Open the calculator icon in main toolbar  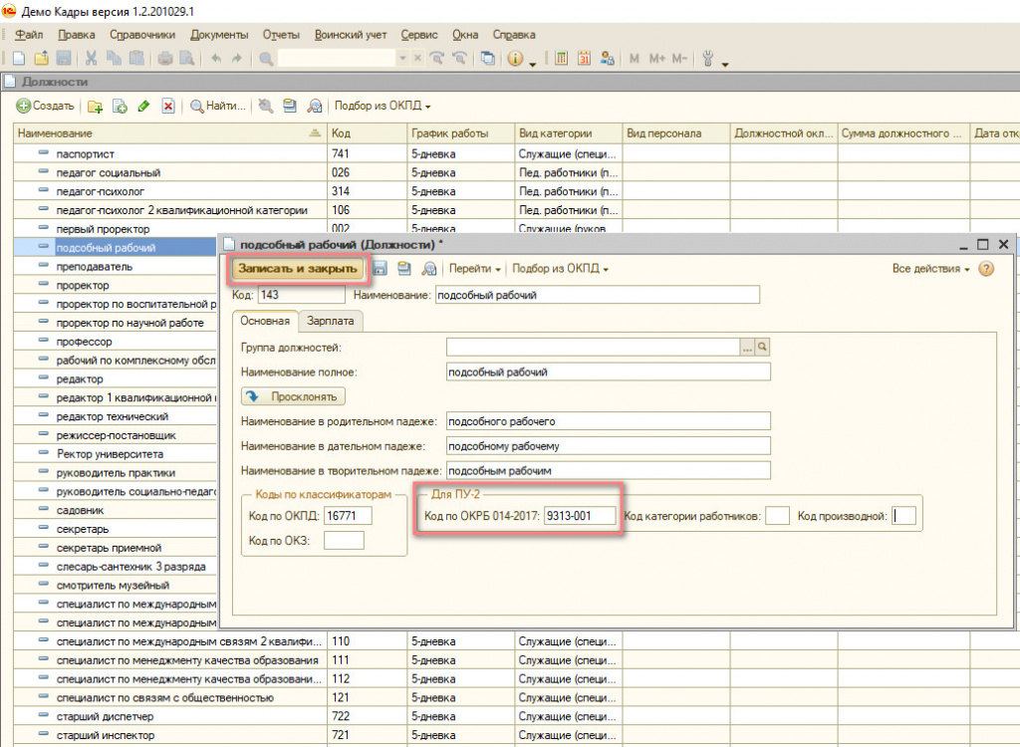coord(562,59)
